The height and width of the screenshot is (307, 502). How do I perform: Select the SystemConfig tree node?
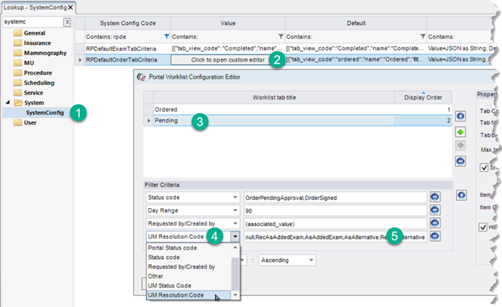click(x=45, y=113)
